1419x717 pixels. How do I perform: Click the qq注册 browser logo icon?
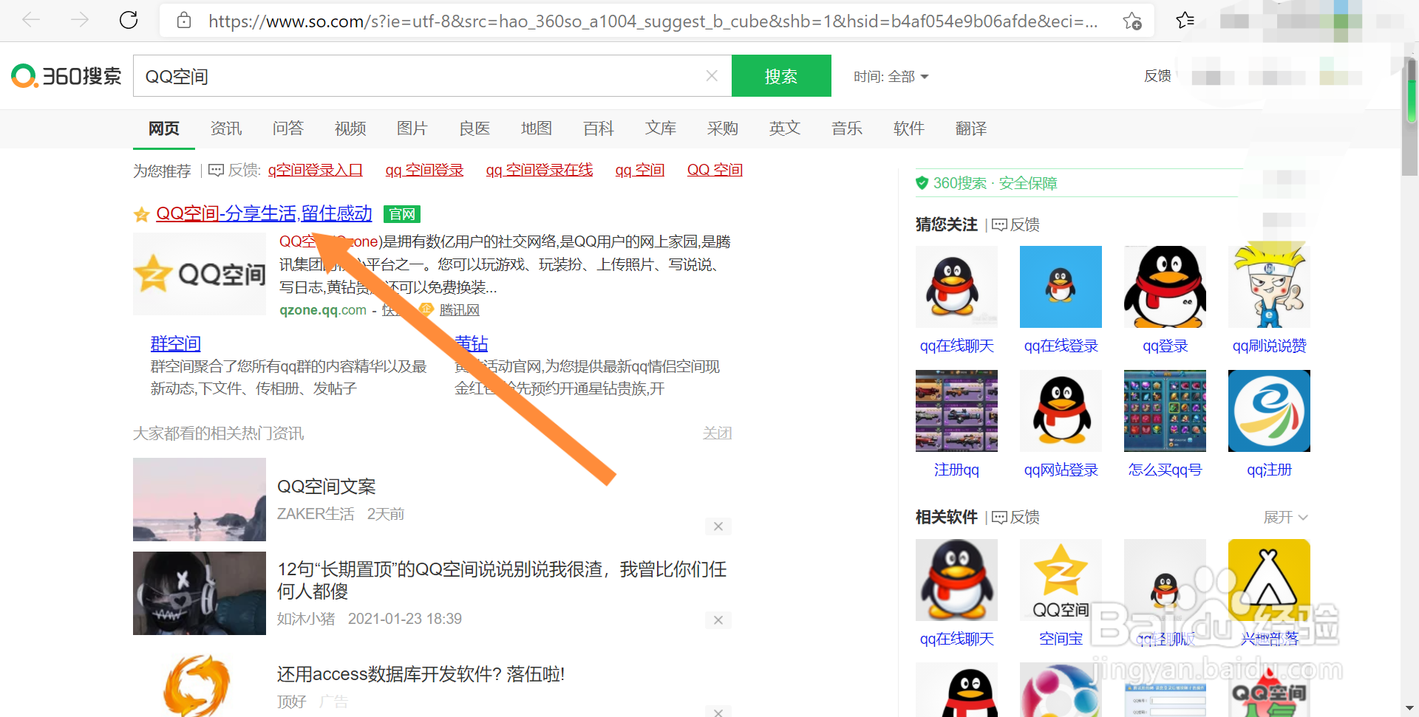click(1269, 411)
